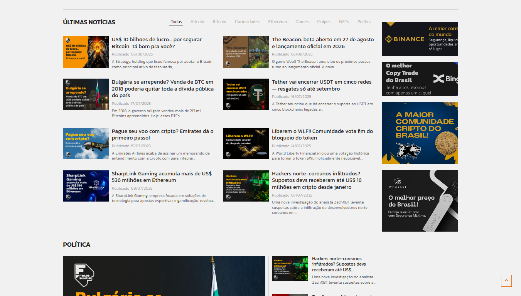Image resolution: width=521 pixels, height=296 pixels.
Task: Click the Hackers article thumbnail in Política
Action: [x=290, y=268]
